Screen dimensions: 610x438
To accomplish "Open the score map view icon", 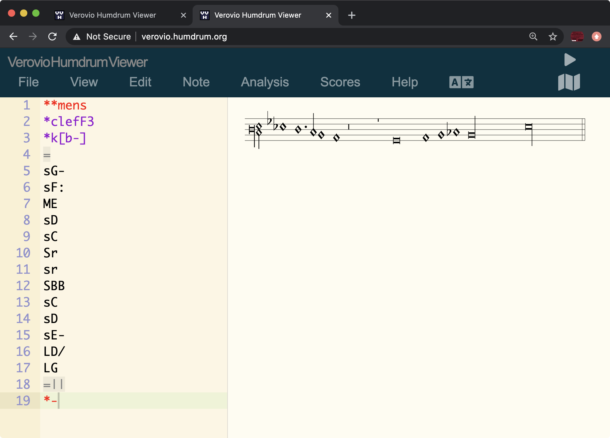I will [568, 82].
